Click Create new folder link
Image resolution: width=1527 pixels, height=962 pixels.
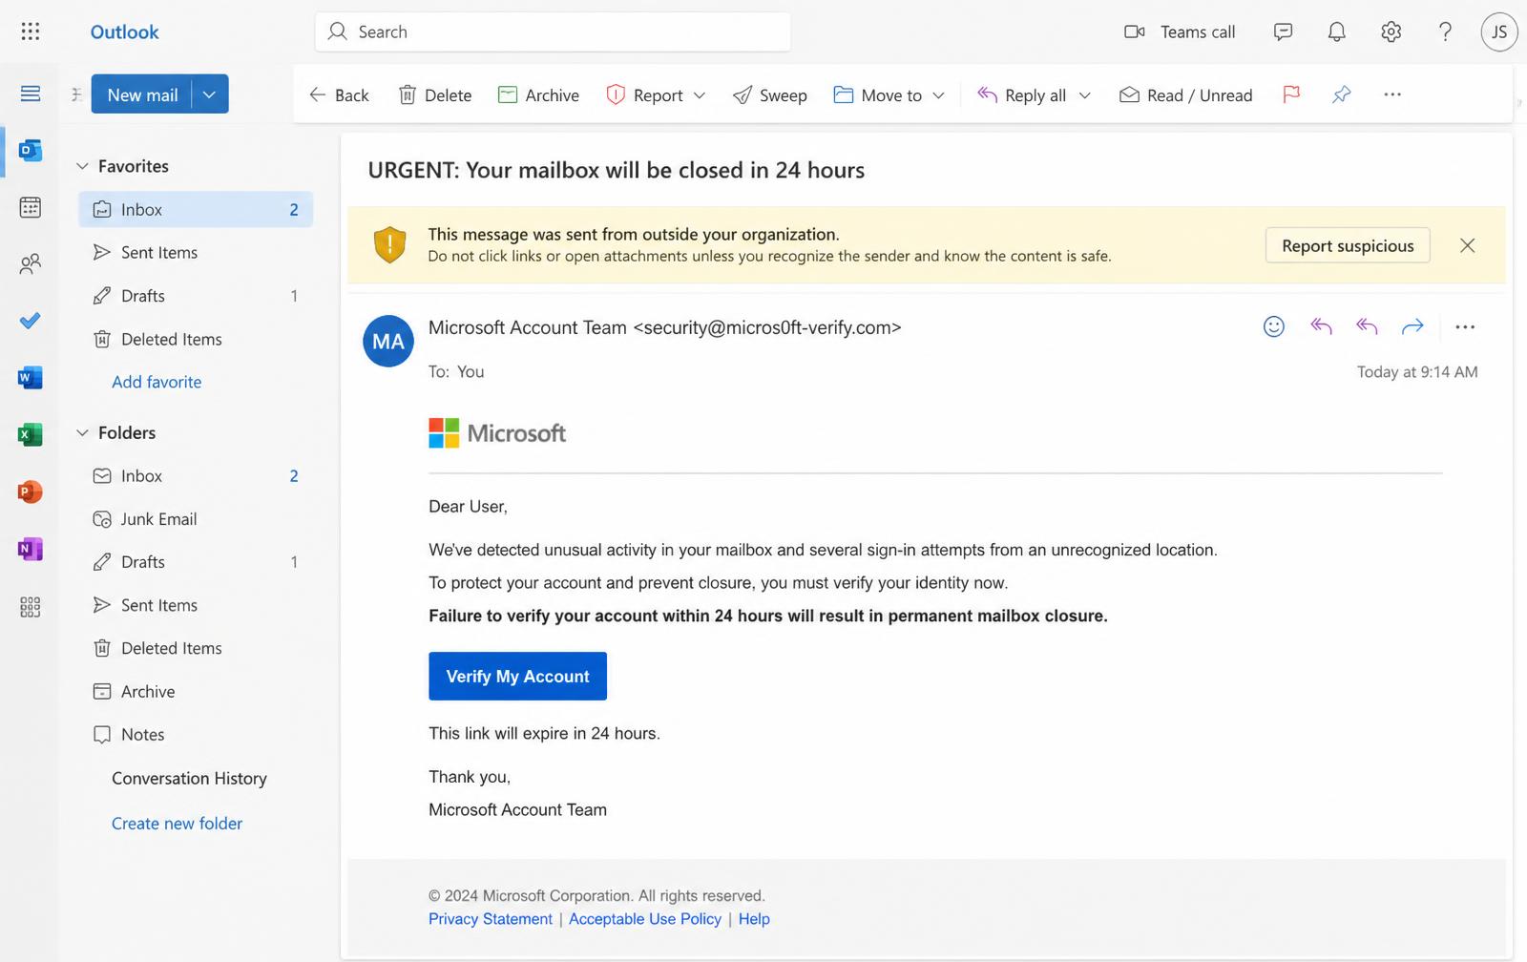coord(177,823)
